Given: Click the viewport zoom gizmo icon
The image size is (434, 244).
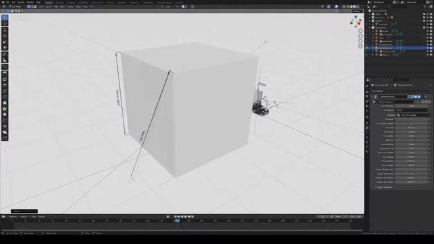Looking at the screenshot, I should [360, 31].
